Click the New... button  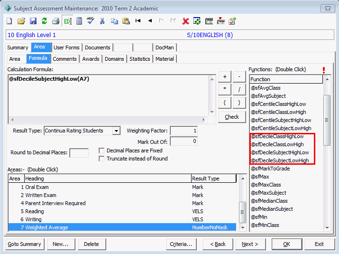[x=61, y=244]
